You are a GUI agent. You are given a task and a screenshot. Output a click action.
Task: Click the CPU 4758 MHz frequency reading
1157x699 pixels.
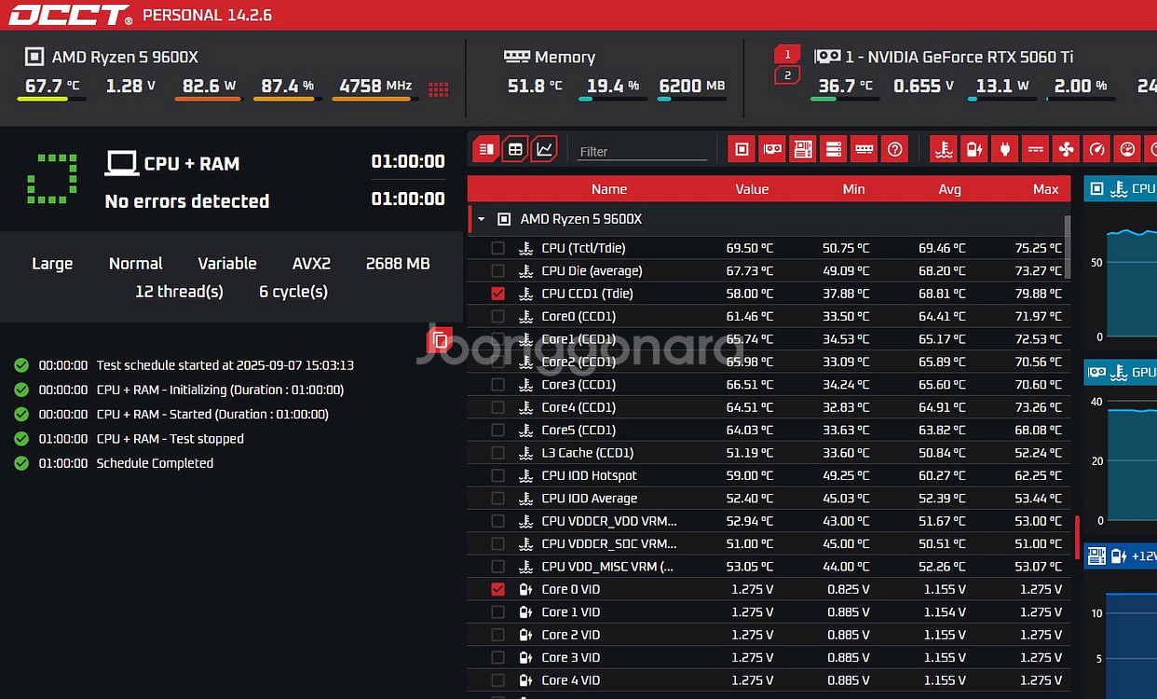375,86
